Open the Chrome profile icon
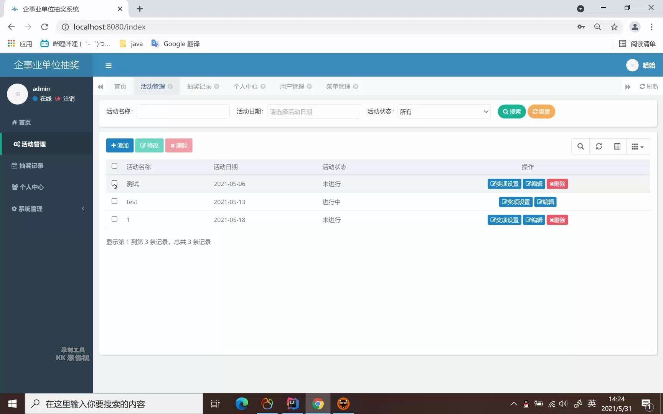663x414 pixels. [x=635, y=27]
